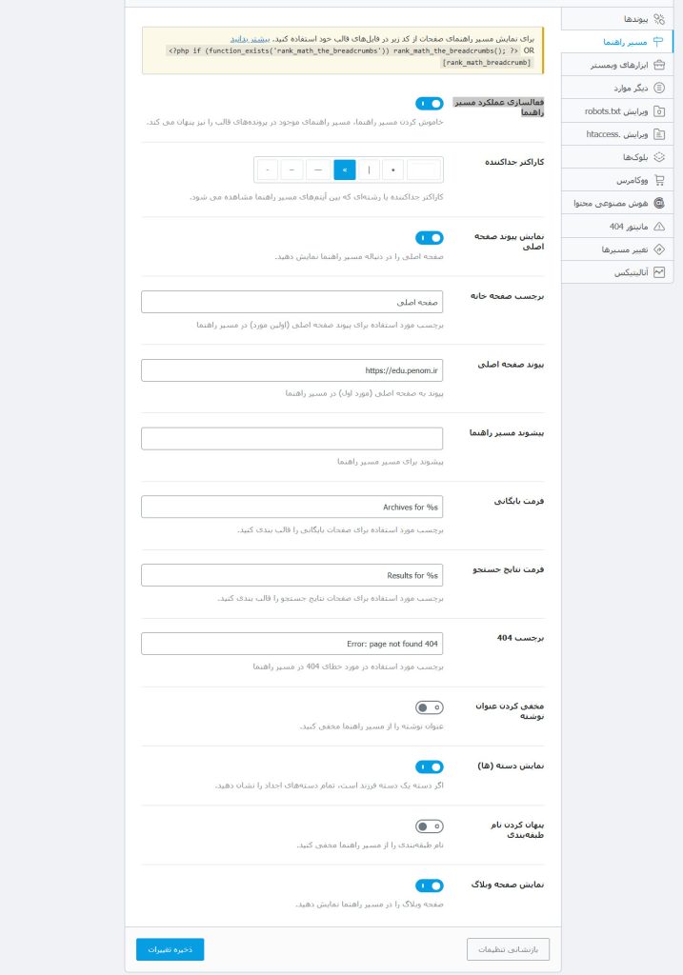Click the Reset Options (بازنشانی تنظیمات) button
The width and height of the screenshot is (683, 975).
[x=508, y=949]
